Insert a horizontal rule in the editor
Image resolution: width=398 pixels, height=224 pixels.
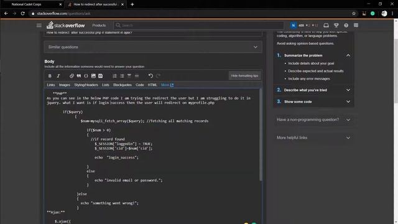137,76
